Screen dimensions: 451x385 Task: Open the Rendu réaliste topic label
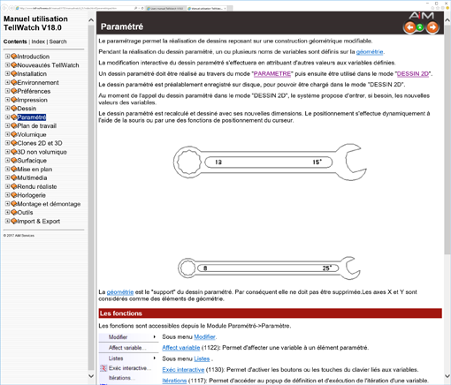pyautogui.click(x=37, y=186)
